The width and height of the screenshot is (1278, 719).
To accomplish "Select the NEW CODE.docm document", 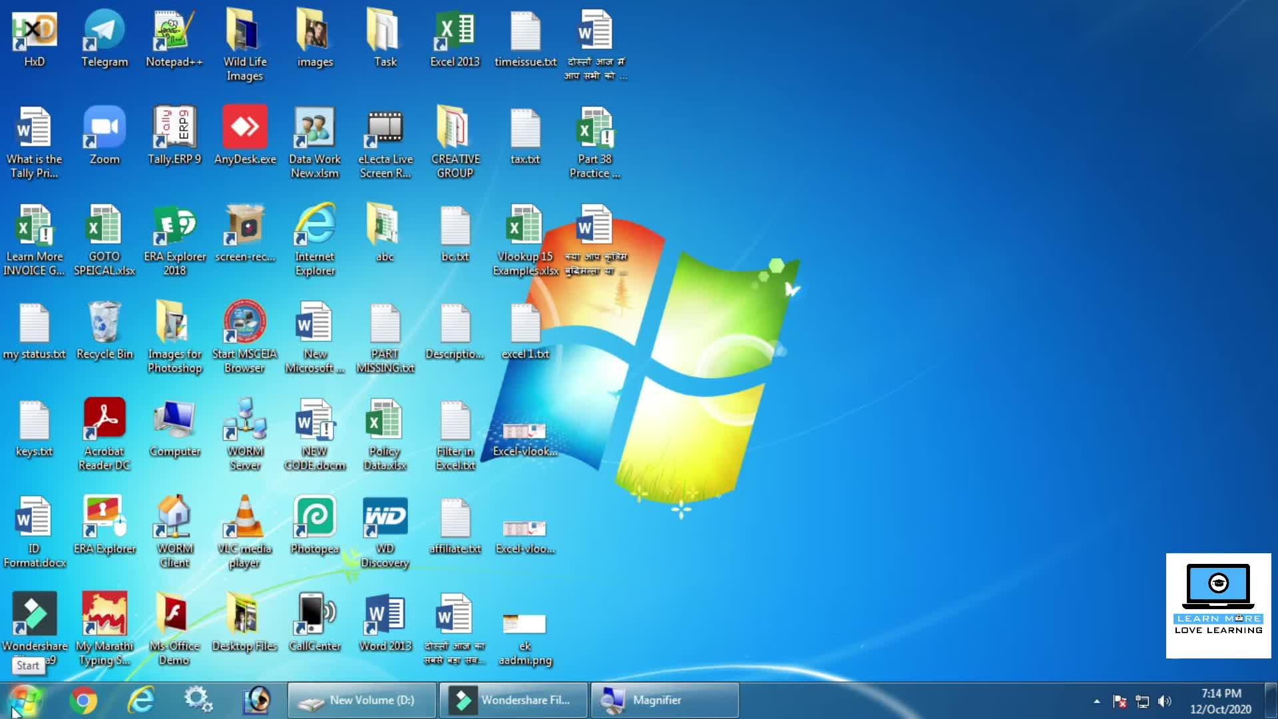I will pyautogui.click(x=315, y=435).
